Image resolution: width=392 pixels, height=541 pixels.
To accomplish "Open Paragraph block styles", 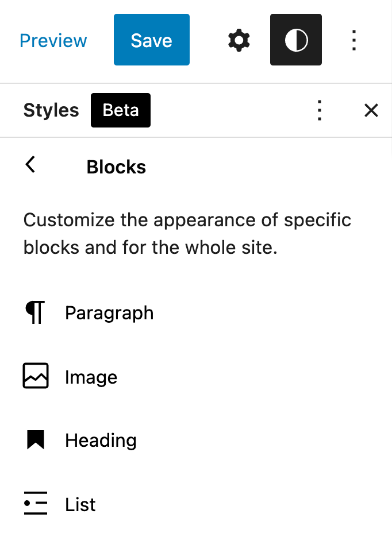I will point(109,313).
